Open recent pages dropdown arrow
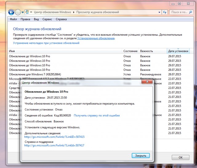 pos(22,12)
